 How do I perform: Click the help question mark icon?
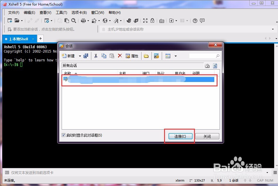195,21
